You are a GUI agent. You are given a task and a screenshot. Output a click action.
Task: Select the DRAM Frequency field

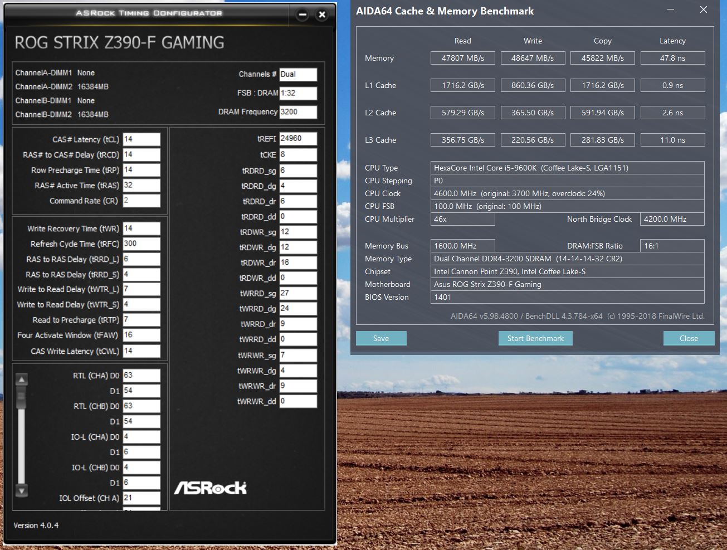(298, 111)
